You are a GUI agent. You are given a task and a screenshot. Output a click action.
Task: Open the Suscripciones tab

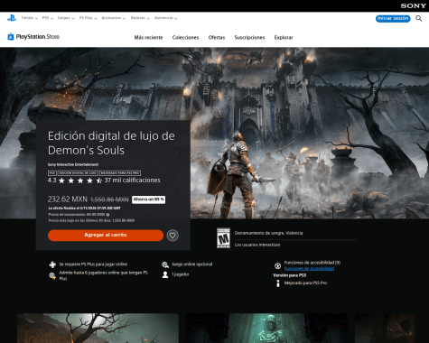[249, 38]
